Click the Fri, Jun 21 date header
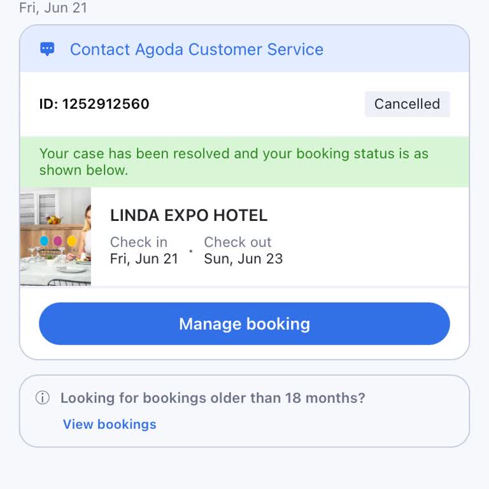The image size is (489, 489). pos(53,8)
